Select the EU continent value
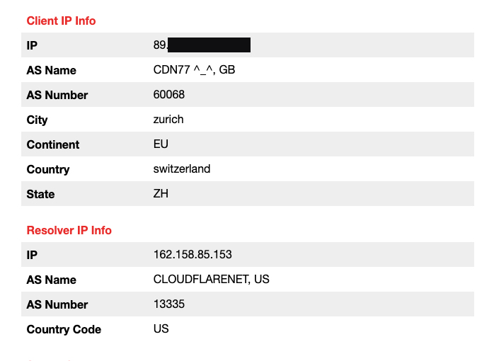The height and width of the screenshot is (361, 494). pos(161,144)
